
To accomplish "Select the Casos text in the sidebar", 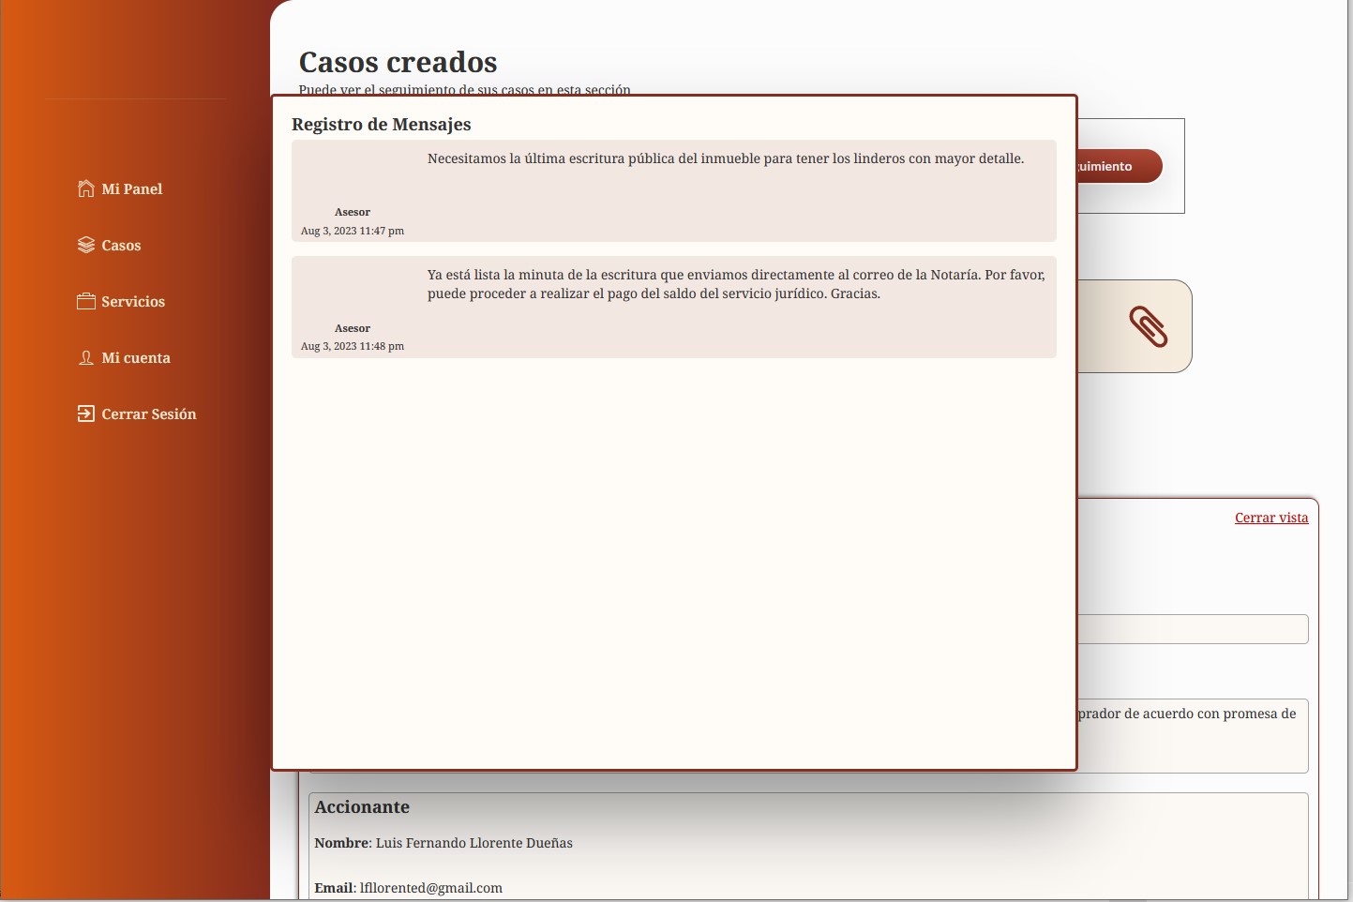I will click(x=121, y=245).
